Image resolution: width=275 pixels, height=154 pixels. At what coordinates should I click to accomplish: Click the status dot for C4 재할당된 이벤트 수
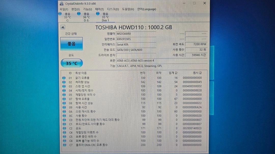pyautogui.click(x=64, y=132)
